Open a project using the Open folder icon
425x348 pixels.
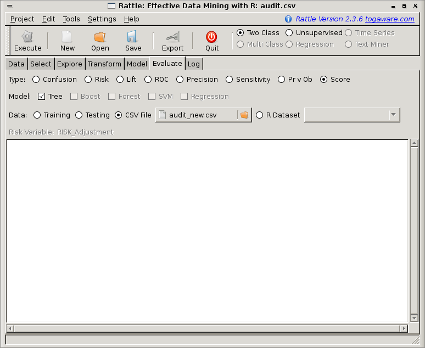(99, 37)
